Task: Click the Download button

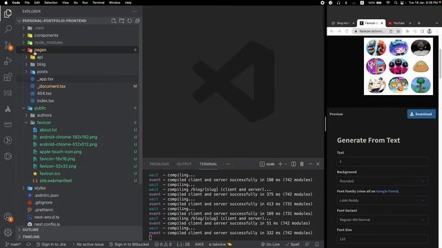Action: (421, 114)
